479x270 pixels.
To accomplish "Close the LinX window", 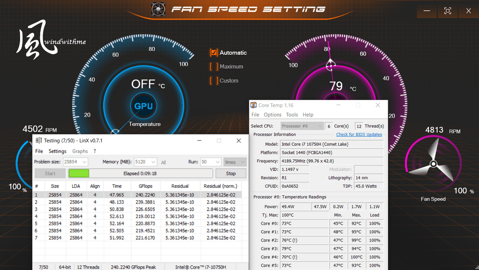I will tap(239, 141).
